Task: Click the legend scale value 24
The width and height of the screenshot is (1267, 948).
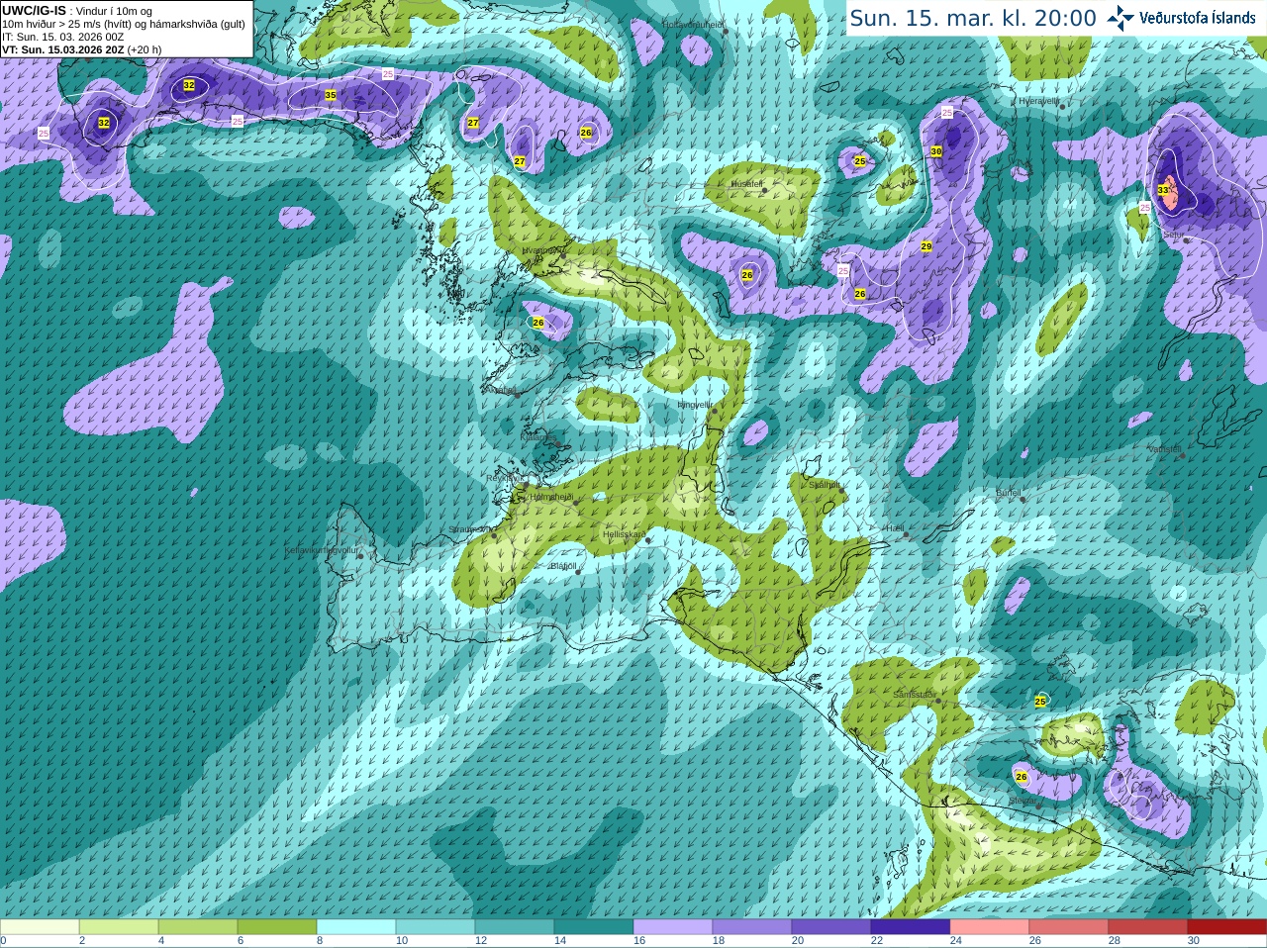Action: pos(956,941)
